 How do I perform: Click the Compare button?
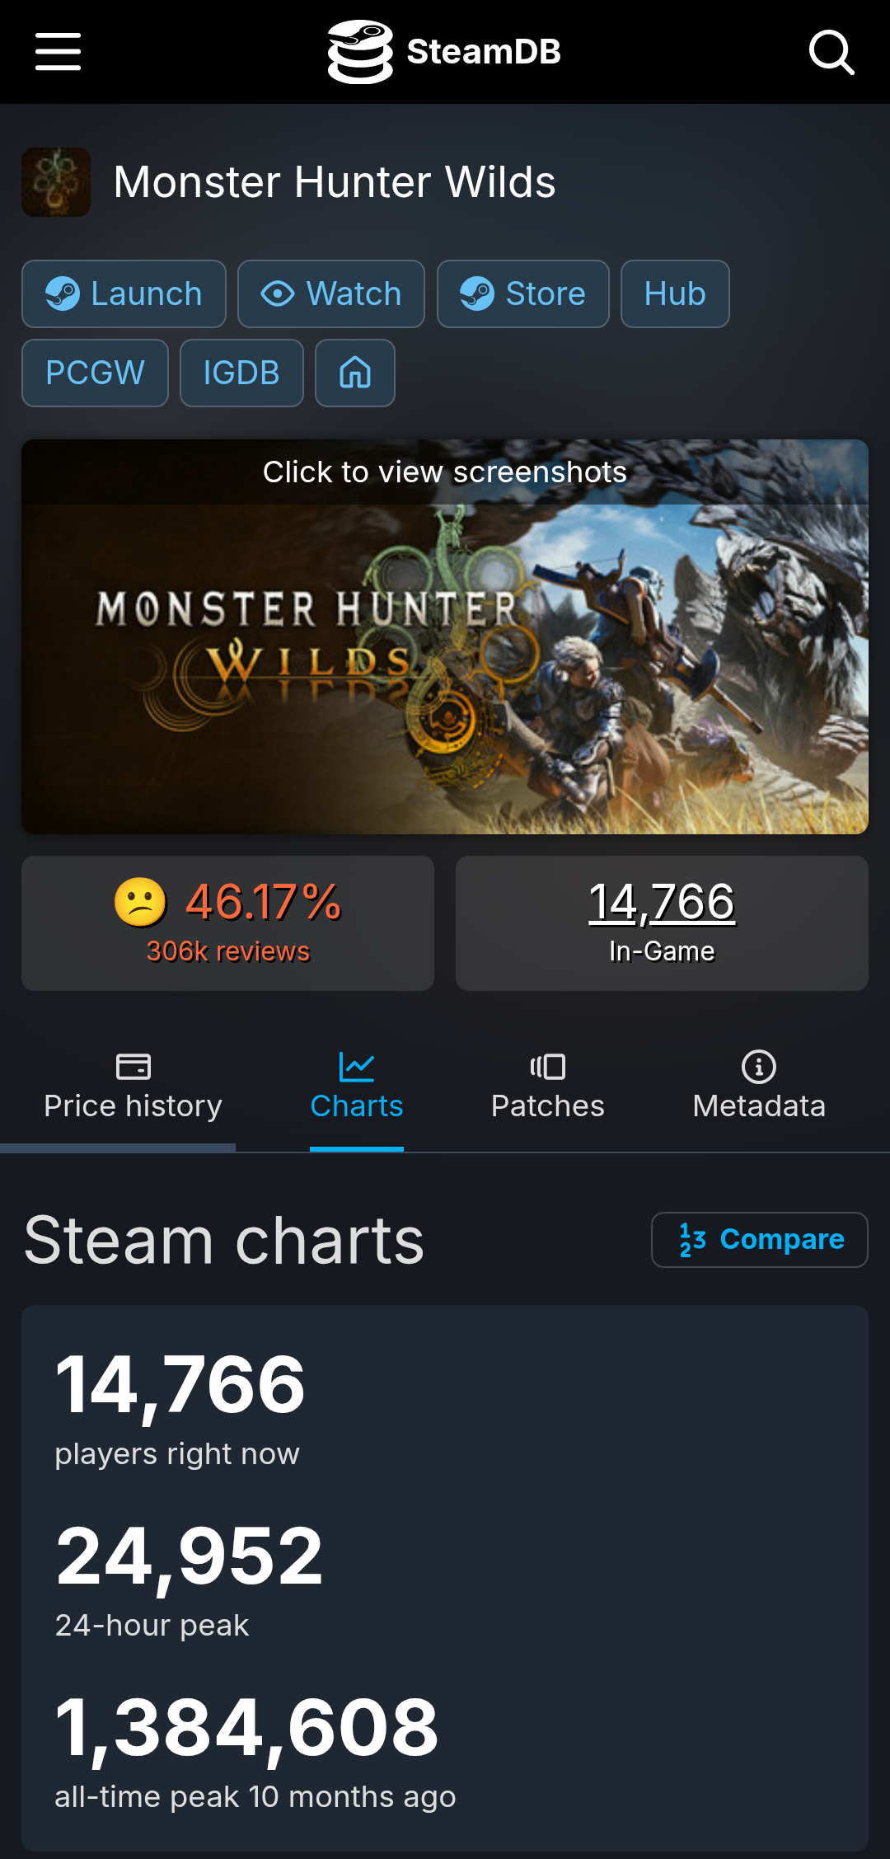pos(759,1239)
